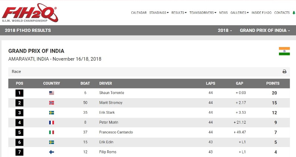296x157 pixels.
Task: Click the USA flag for Shaun Torrente
Action: (x=51, y=93)
